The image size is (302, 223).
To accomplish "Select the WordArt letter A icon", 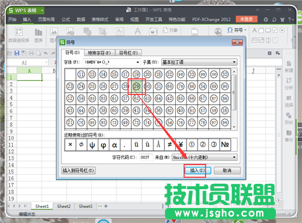I will tap(138, 31).
